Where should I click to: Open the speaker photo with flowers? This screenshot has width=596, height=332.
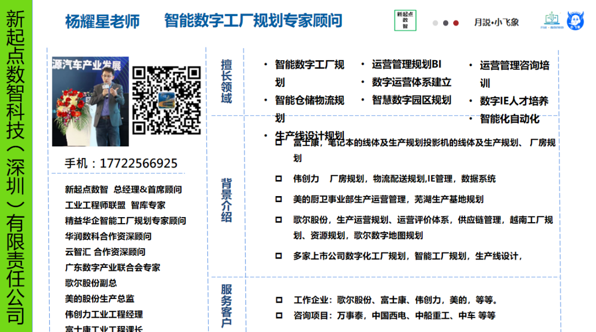coord(91,102)
